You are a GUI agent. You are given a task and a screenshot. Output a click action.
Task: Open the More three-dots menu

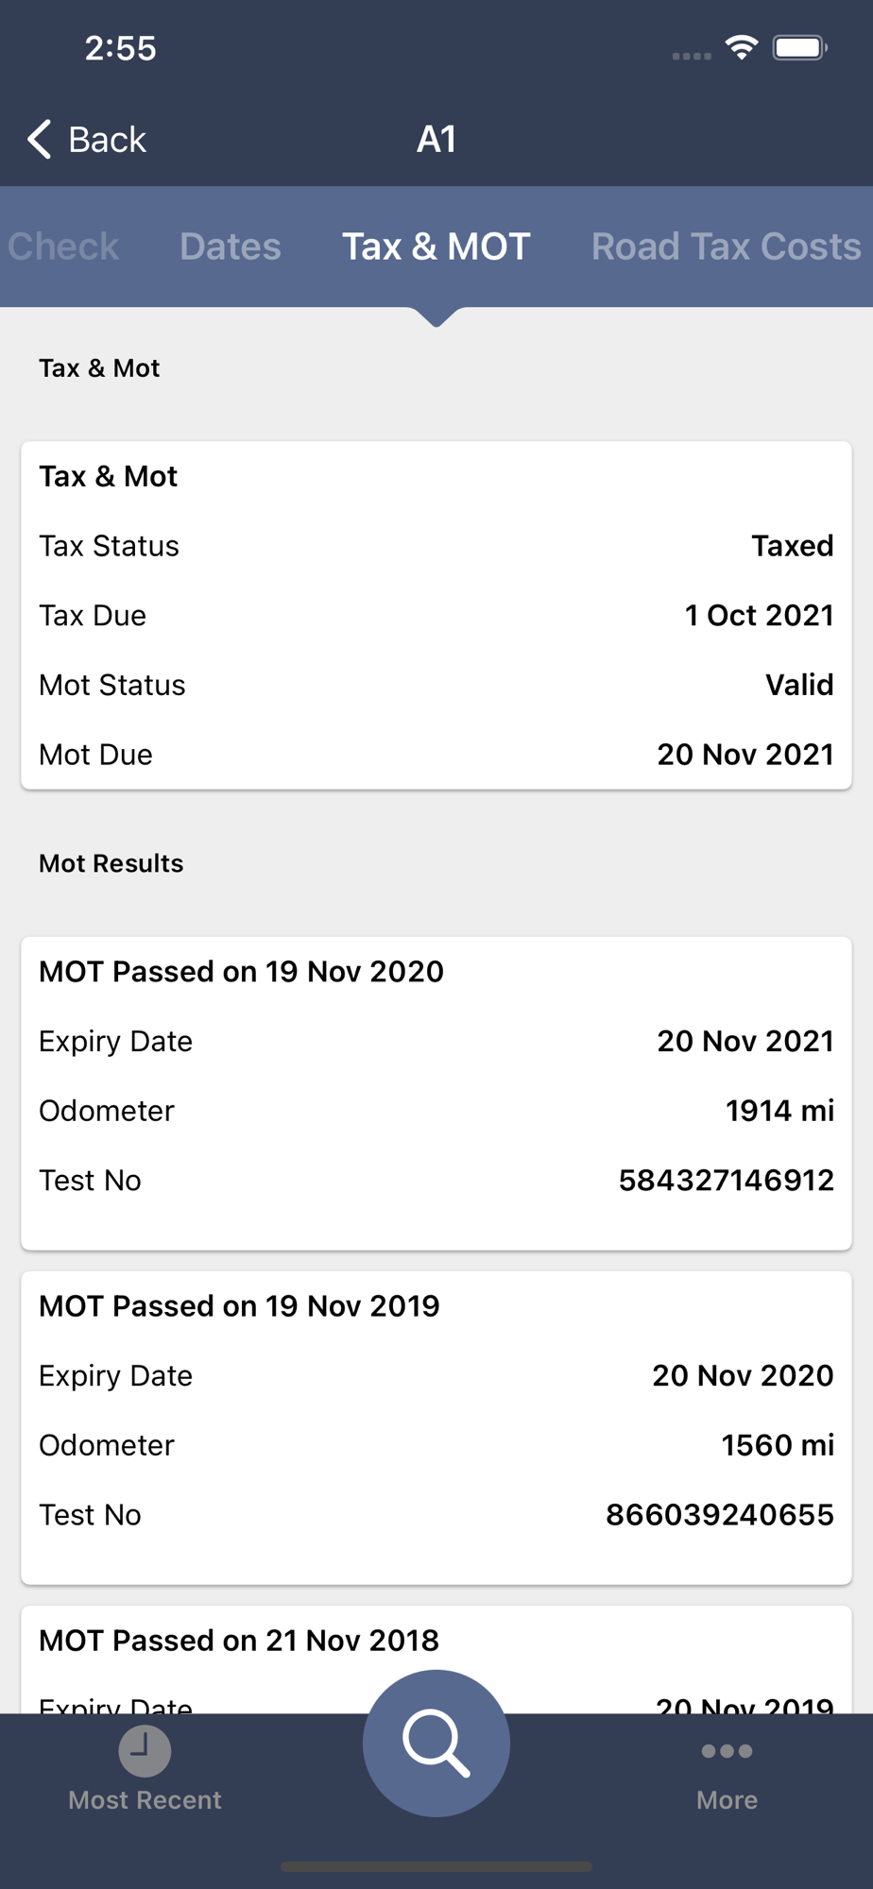[727, 1751]
